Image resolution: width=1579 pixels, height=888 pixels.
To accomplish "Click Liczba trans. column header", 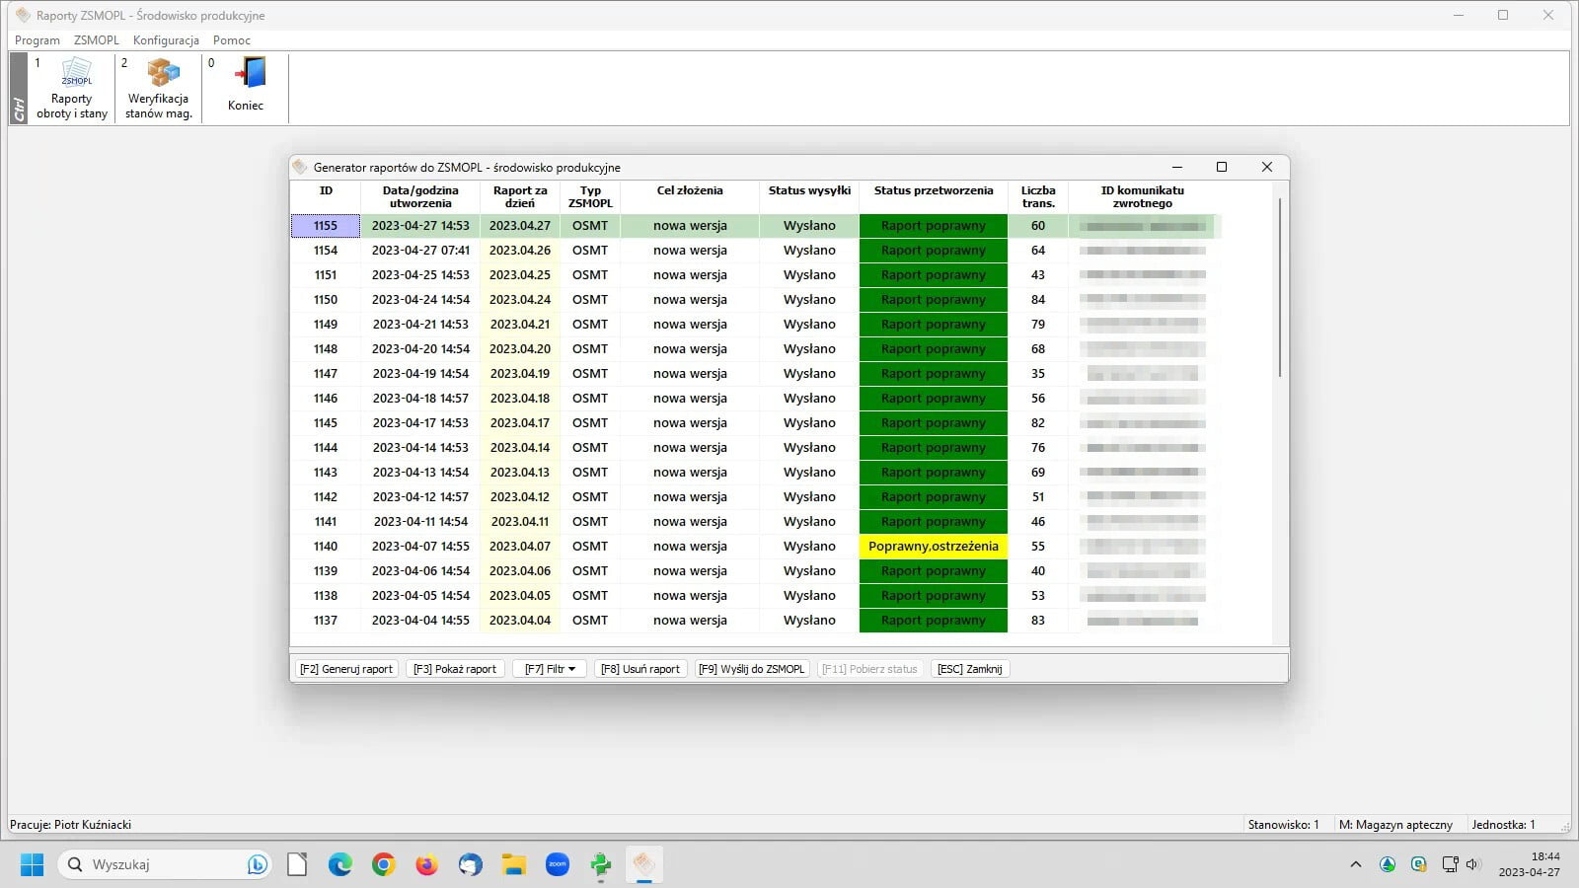I will tap(1038, 196).
